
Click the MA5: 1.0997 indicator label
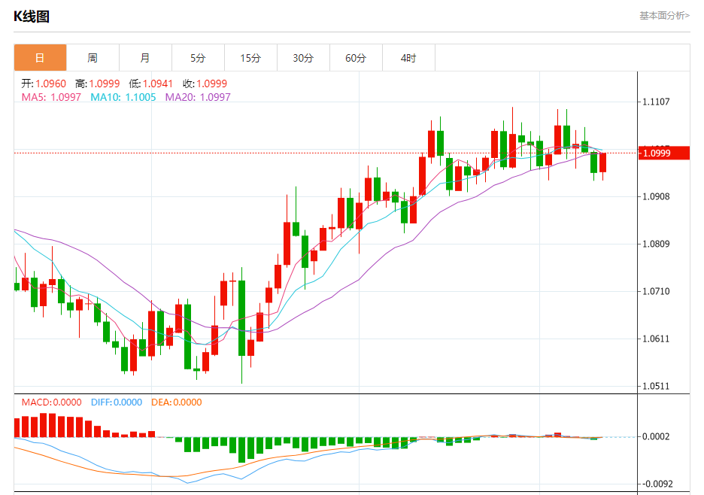(x=51, y=97)
